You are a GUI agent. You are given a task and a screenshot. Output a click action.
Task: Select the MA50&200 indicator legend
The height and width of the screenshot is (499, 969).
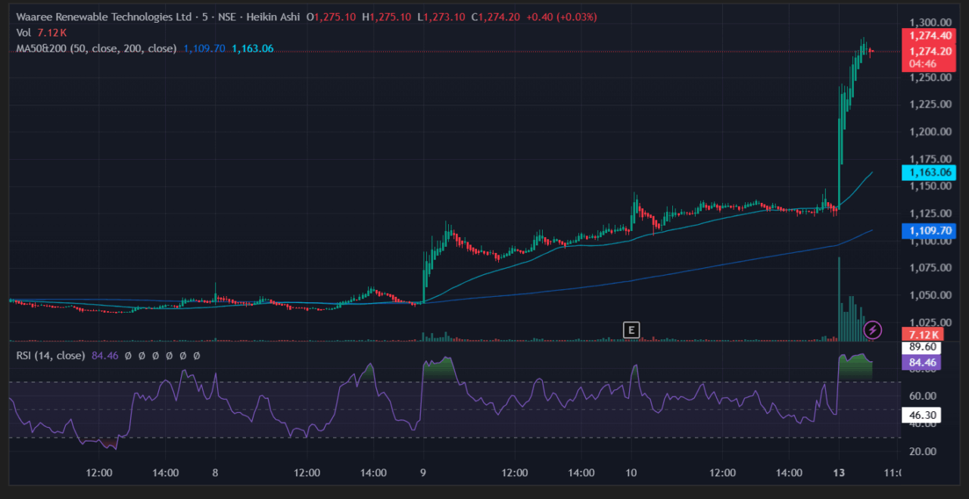click(x=96, y=48)
